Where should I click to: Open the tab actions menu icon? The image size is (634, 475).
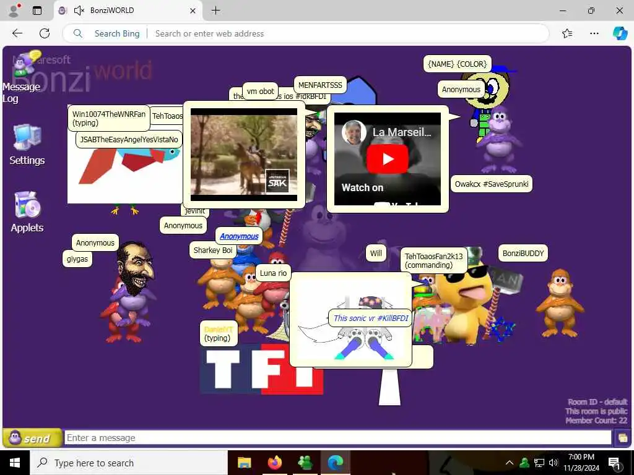coord(37,11)
